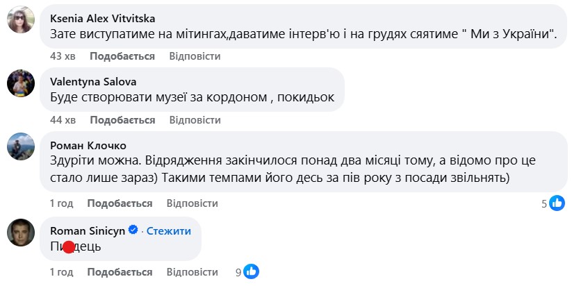Click Roman Sinicyn's profile avatar
Screen dimensions: 572x286
tap(22, 231)
